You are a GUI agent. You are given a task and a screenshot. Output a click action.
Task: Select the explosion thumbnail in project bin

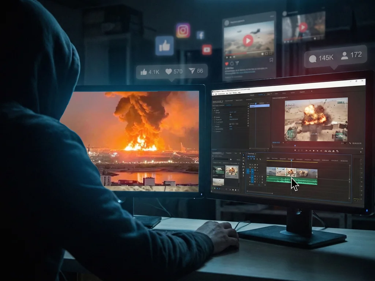231,171
